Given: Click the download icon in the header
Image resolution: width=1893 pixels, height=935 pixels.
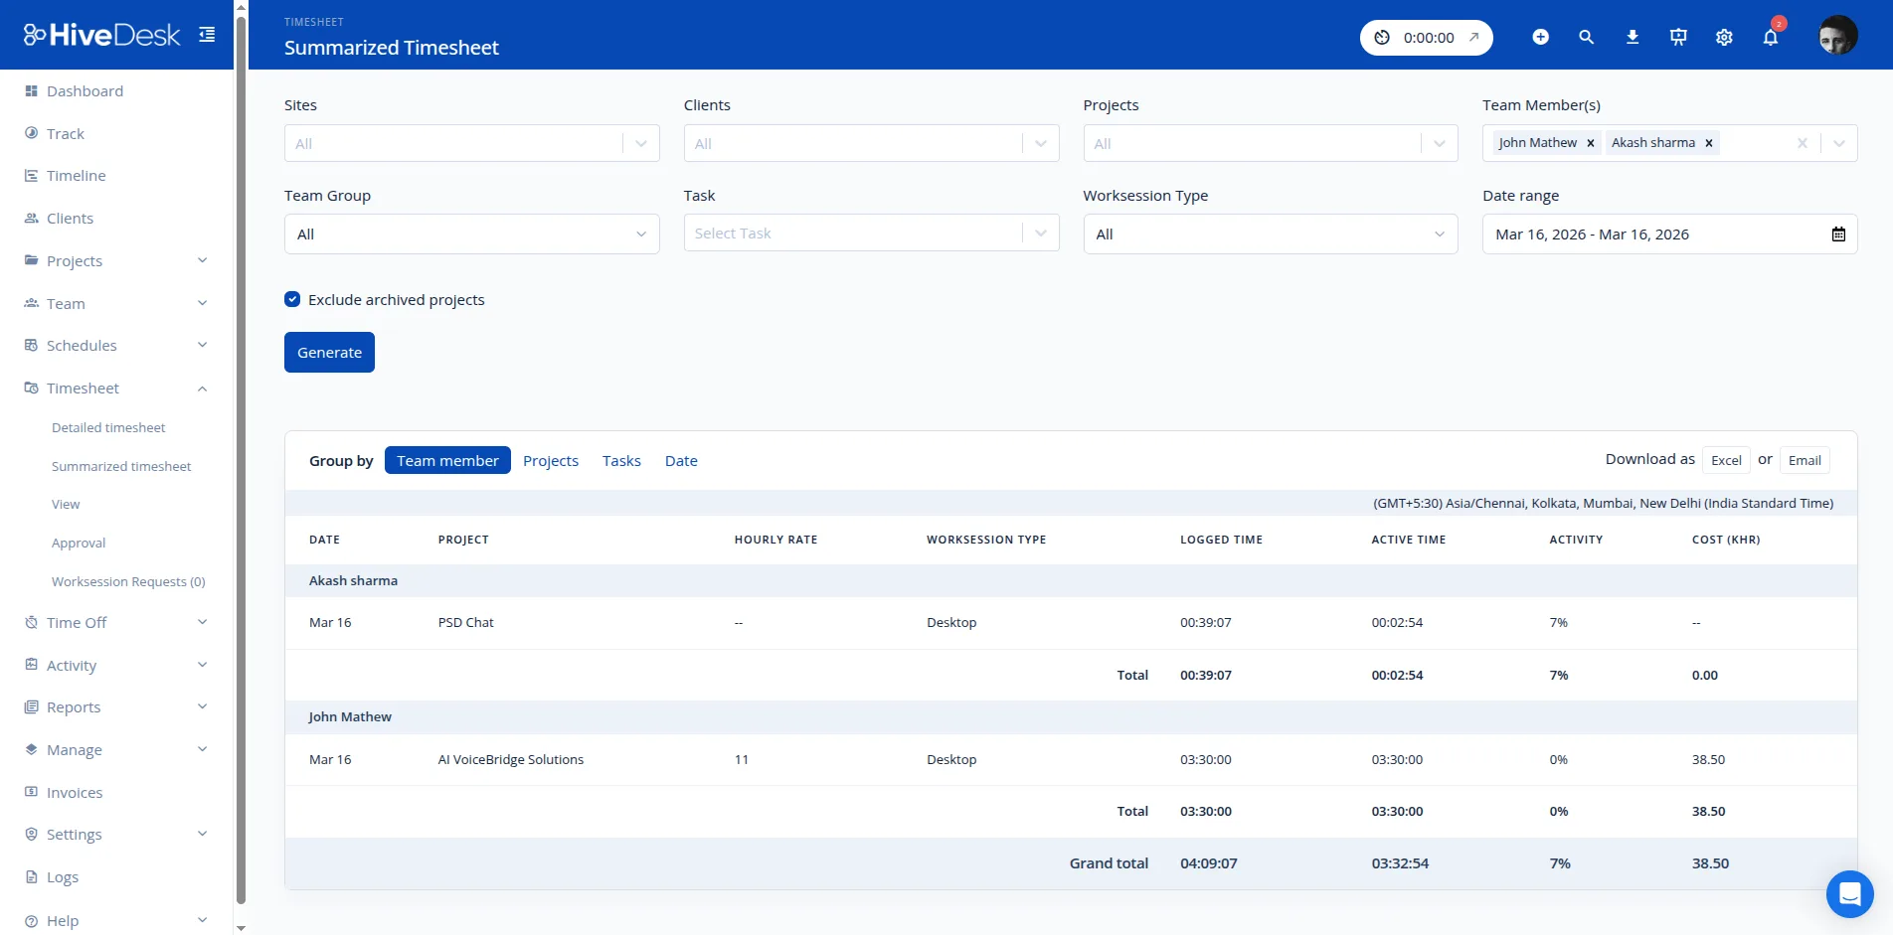Looking at the screenshot, I should (x=1632, y=37).
